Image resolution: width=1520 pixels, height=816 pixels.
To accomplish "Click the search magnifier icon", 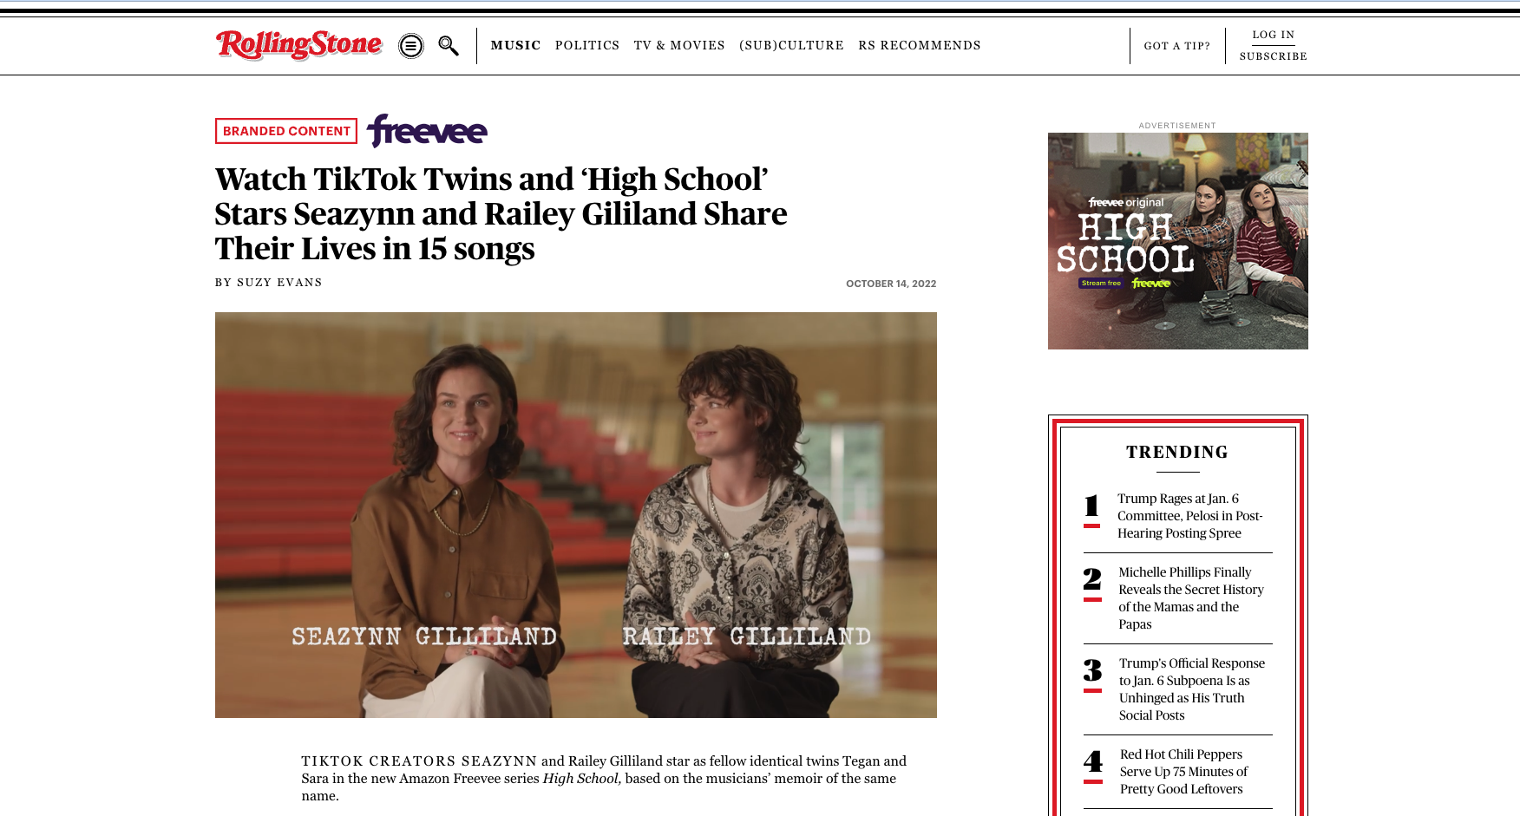I will [449, 46].
